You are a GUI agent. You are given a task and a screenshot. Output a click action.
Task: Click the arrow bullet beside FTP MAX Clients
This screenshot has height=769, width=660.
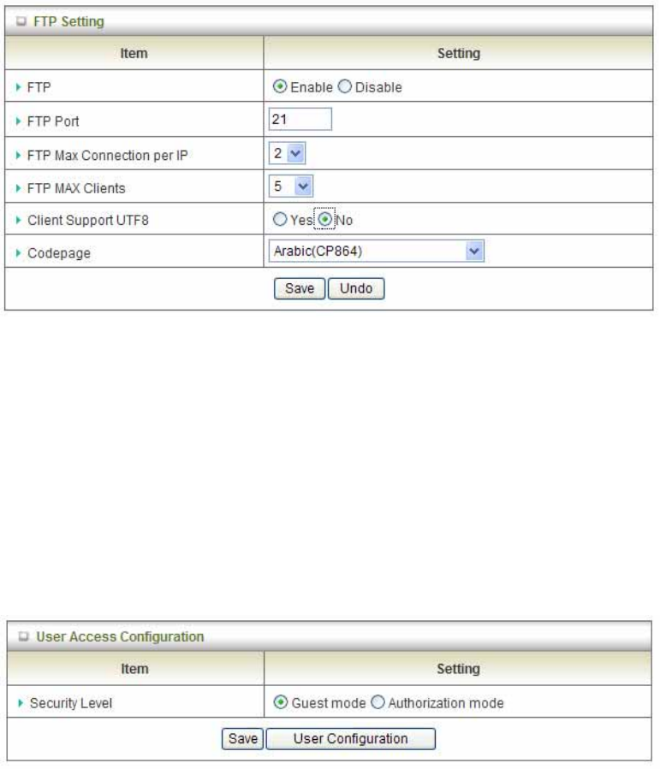pos(19,188)
